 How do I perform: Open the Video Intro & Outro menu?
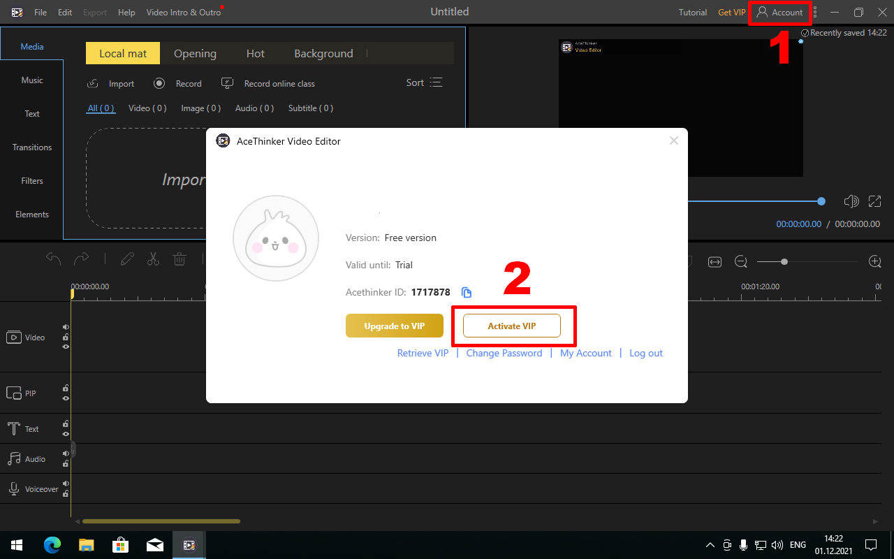pyautogui.click(x=184, y=13)
